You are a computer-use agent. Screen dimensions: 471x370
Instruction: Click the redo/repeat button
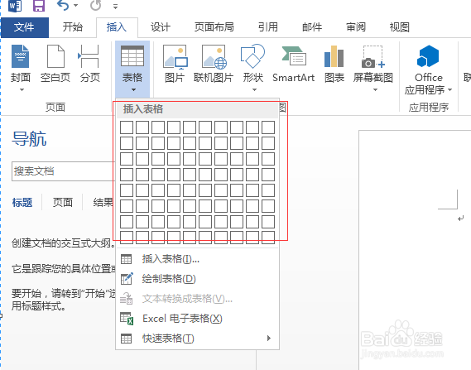(x=95, y=6)
